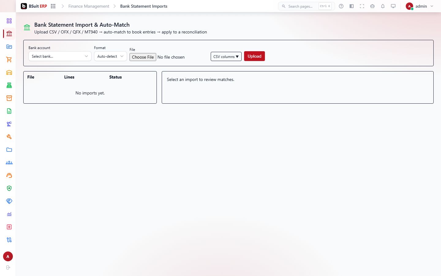The height and width of the screenshot is (276, 441).
Task: Open the apps grid launcher next to BSuit ERP
Action: pos(53,6)
